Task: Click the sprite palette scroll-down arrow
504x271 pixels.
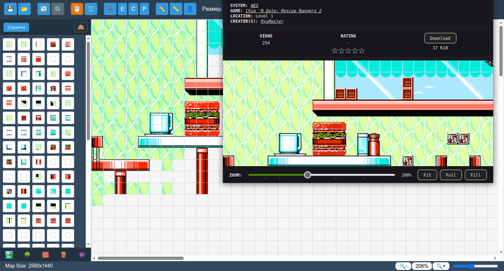Action: coord(88,244)
